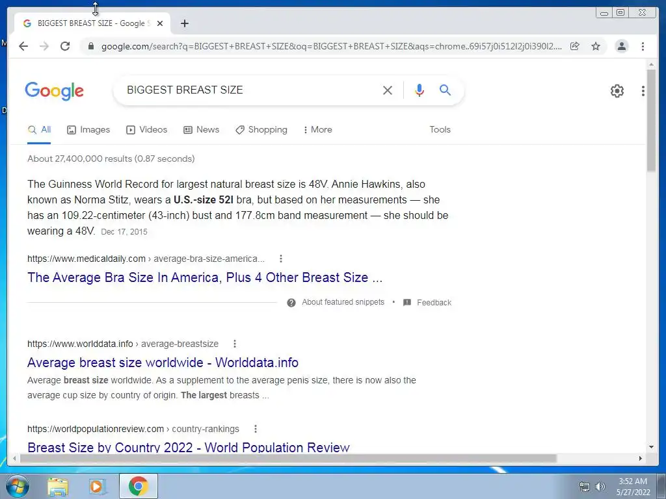
Task: Switch to the Images tab
Action: [x=88, y=130]
